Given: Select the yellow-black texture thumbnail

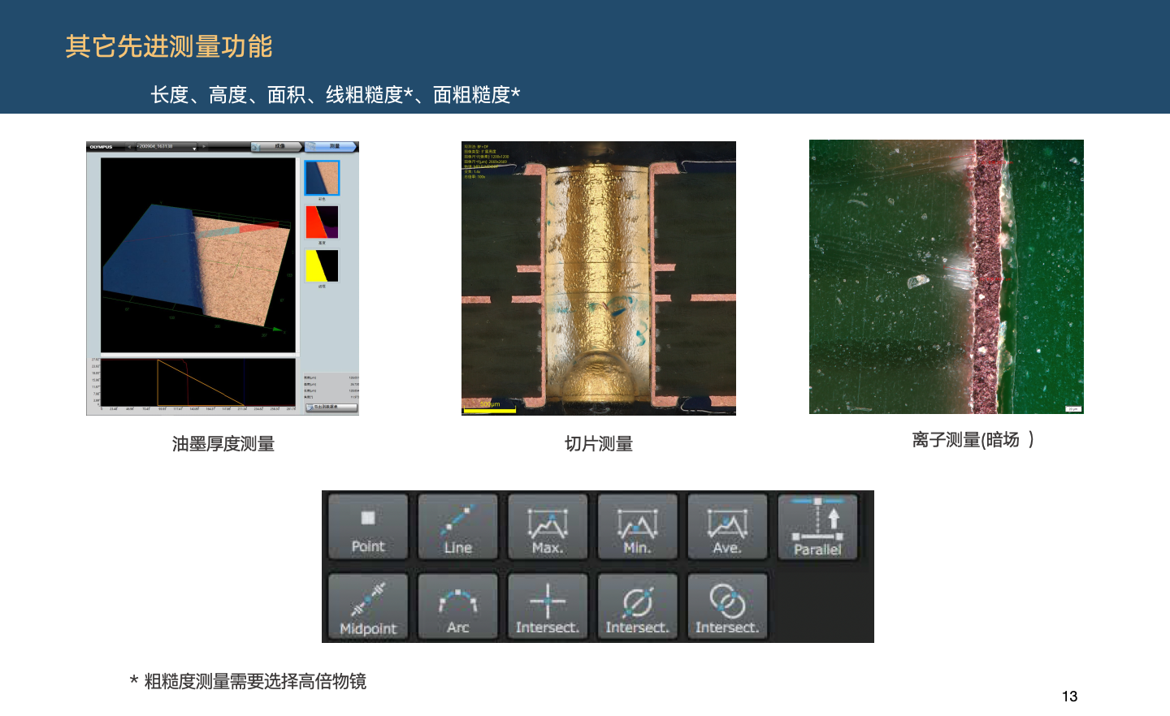Looking at the screenshot, I should click(x=322, y=265).
